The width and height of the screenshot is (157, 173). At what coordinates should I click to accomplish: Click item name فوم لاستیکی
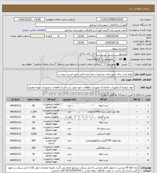pos(103,134)
